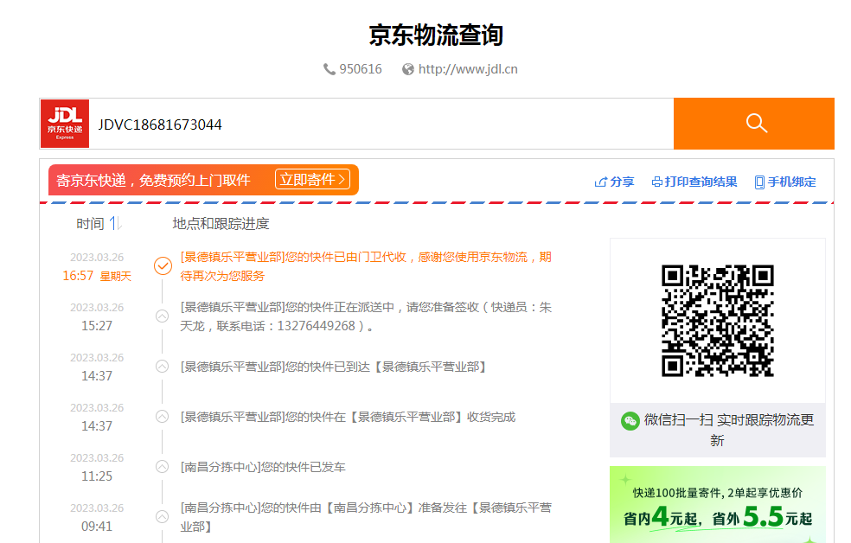This screenshot has height=543, width=851.
Task: Open the 立即寄件 button
Action: click(312, 180)
